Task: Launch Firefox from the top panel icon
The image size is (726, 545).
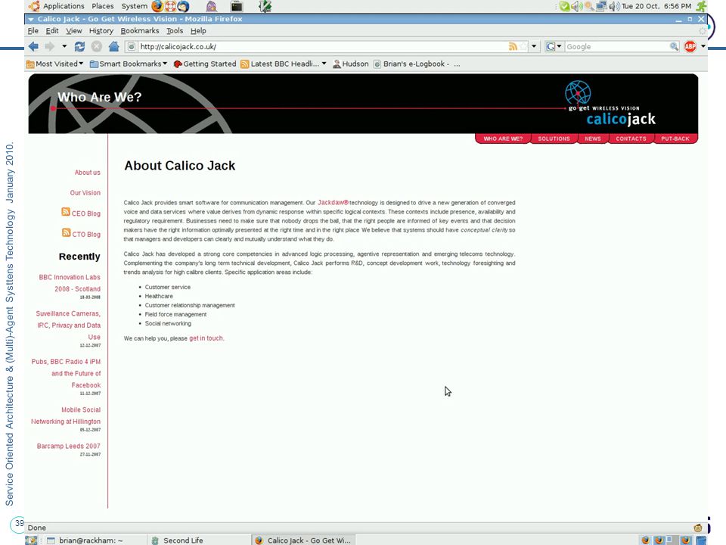Action: (x=157, y=6)
